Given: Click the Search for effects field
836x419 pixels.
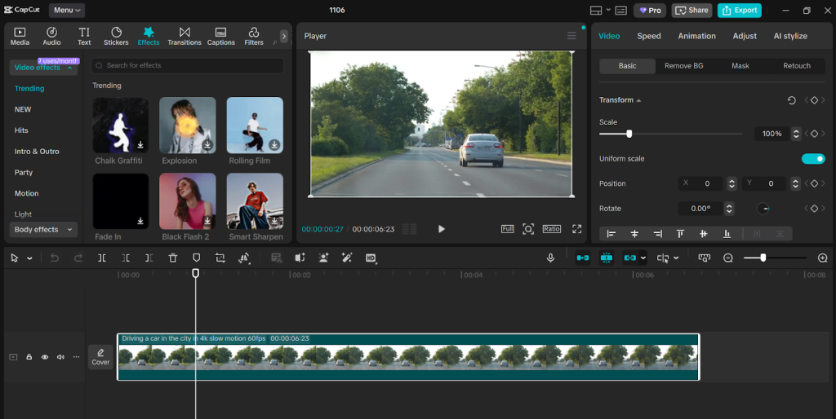Looking at the screenshot, I should [188, 65].
